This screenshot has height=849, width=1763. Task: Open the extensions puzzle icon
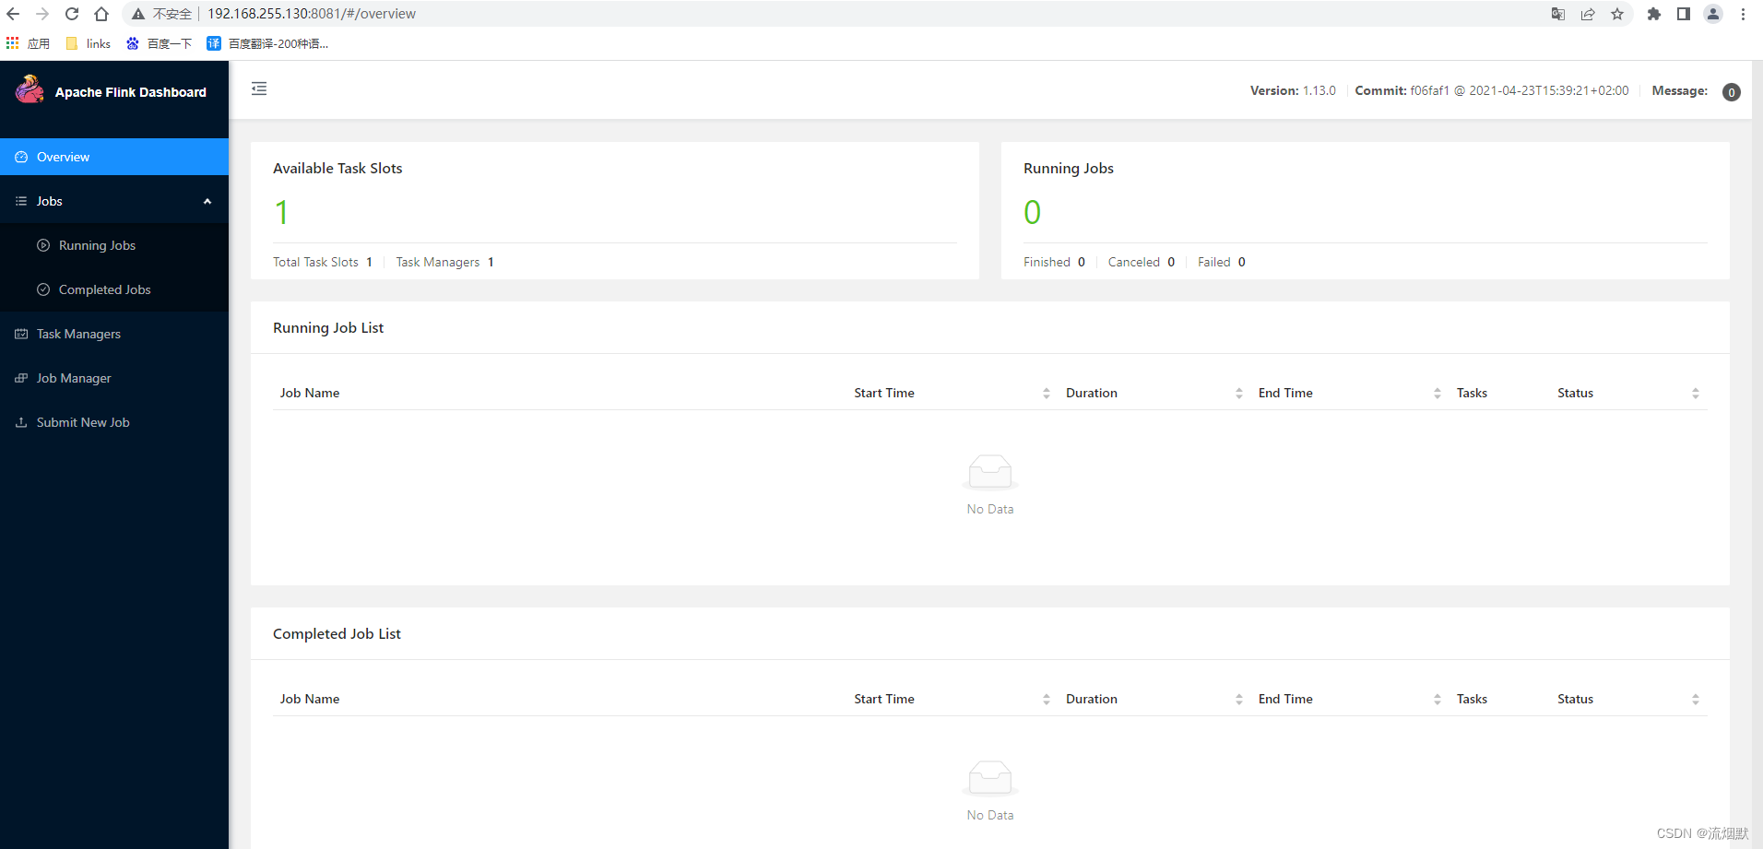coord(1654,14)
